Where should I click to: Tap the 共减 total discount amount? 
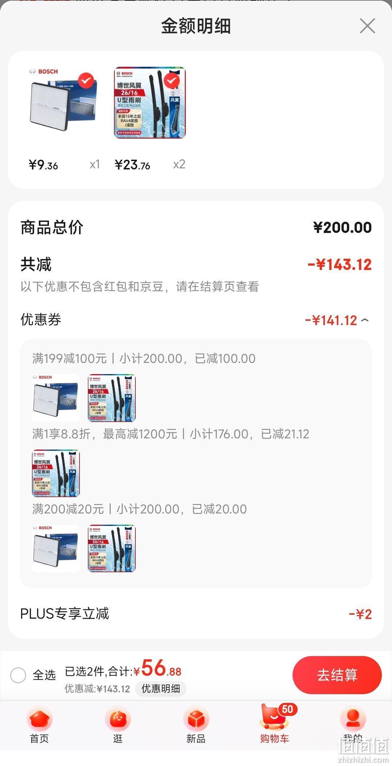[x=340, y=265]
